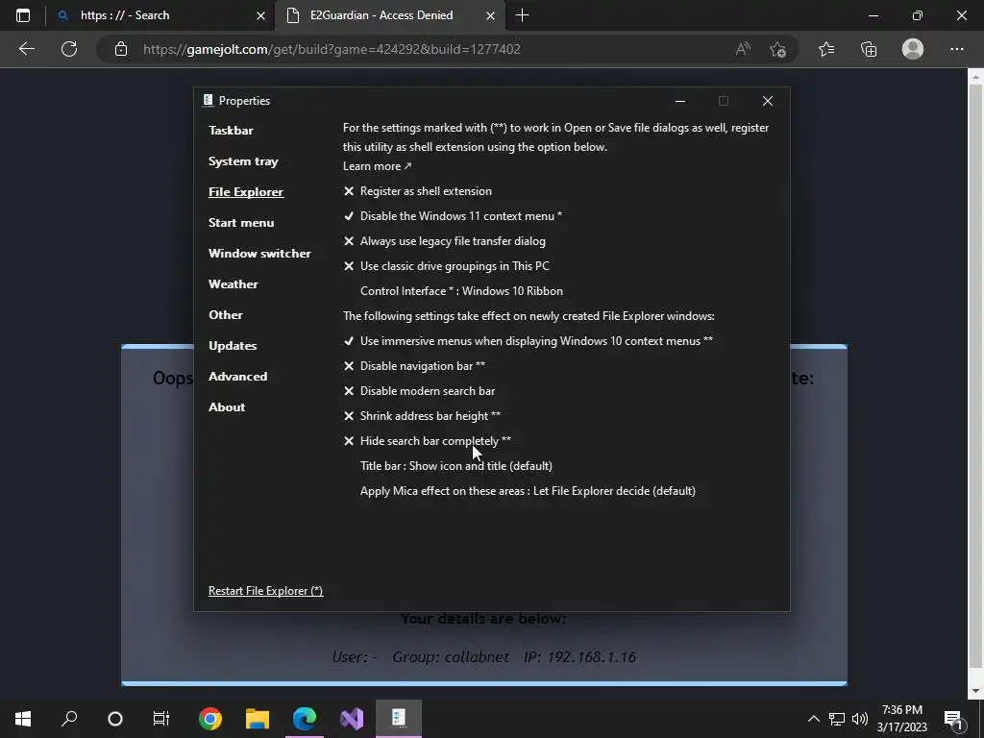The width and height of the screenshot is (984, 738).
Task: Open the taskbar clock showing 7:36 PM
Action: [901, 719]
